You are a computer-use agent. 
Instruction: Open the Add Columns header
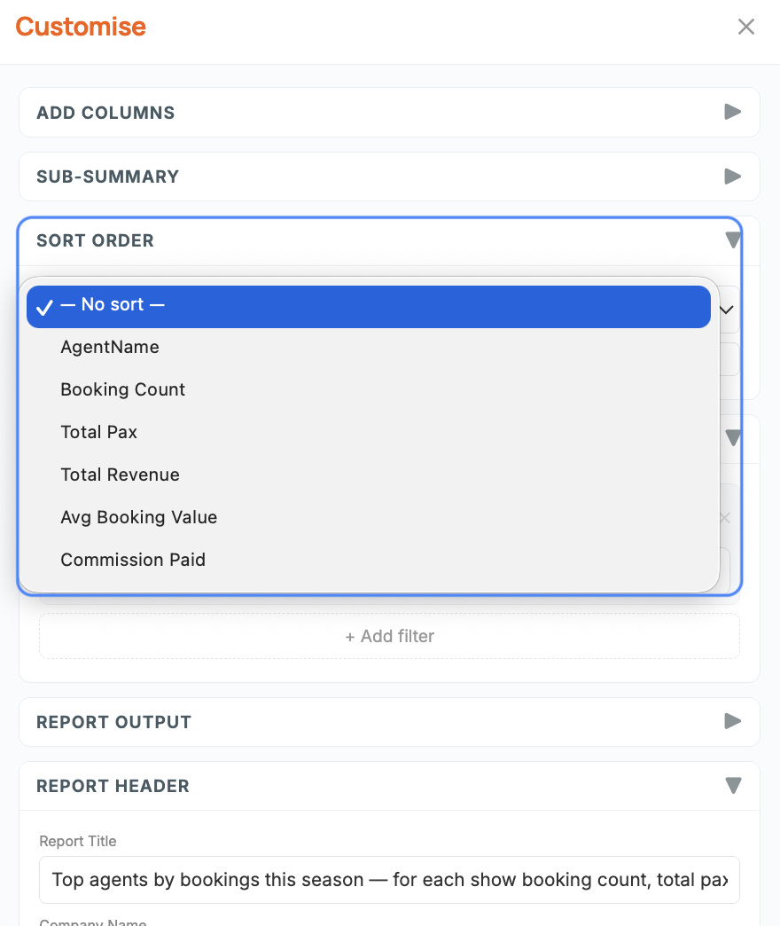click(x=389, y=113)
